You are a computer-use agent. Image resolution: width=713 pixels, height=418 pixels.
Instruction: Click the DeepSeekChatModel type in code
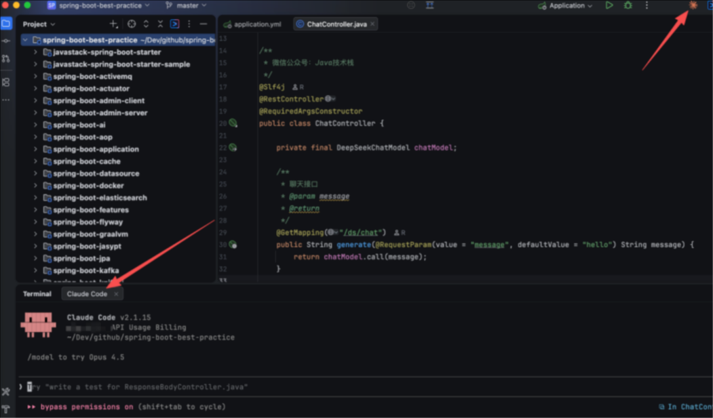(373, 148)
